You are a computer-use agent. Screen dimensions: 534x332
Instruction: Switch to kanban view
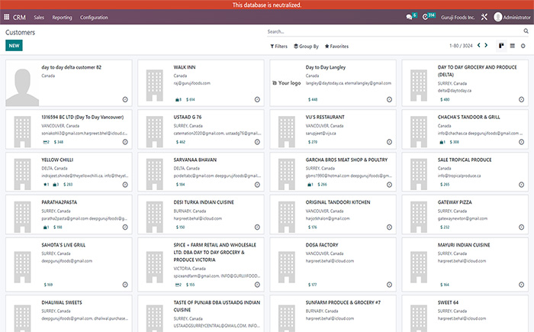(x=501, y=46)
